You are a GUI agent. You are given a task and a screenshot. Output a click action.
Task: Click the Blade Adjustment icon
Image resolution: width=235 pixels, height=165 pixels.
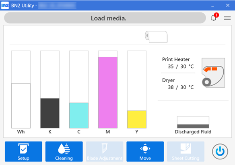coord(105,148)
